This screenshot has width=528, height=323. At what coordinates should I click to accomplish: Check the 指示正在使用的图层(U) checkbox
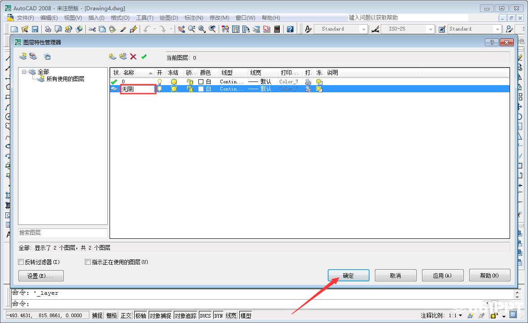(88, 262)
